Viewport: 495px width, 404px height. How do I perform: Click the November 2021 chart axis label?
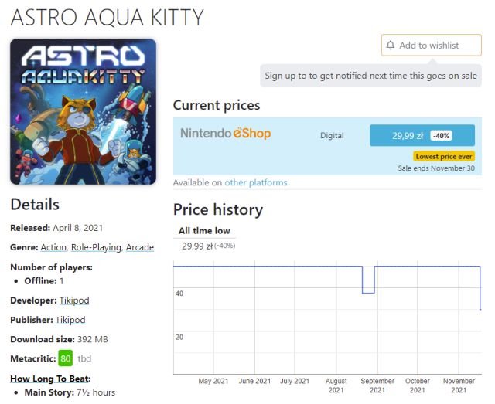tap(459, 385)
